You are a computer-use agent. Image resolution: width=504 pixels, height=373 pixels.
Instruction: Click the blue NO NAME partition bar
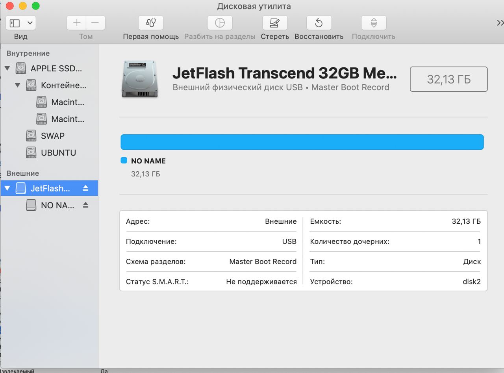[x=302, y=142]
